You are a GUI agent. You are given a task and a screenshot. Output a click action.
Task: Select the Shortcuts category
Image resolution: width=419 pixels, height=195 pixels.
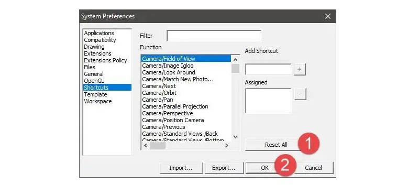point(107,88)
